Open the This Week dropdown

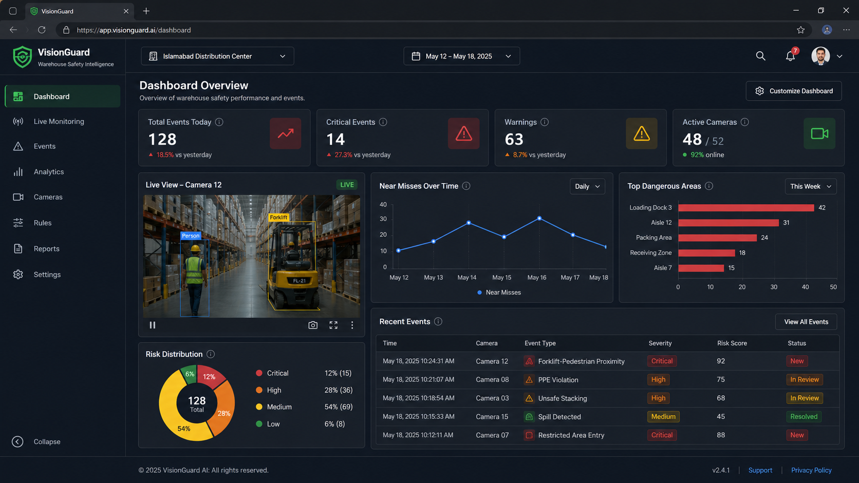810,186
